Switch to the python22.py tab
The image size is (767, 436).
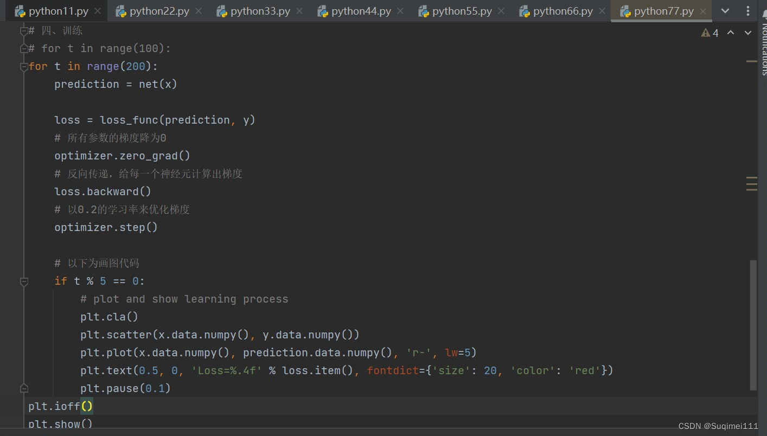(158, 11)
